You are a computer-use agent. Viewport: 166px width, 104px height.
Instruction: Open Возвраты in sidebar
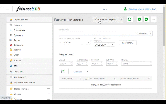[x=18, y=45]
